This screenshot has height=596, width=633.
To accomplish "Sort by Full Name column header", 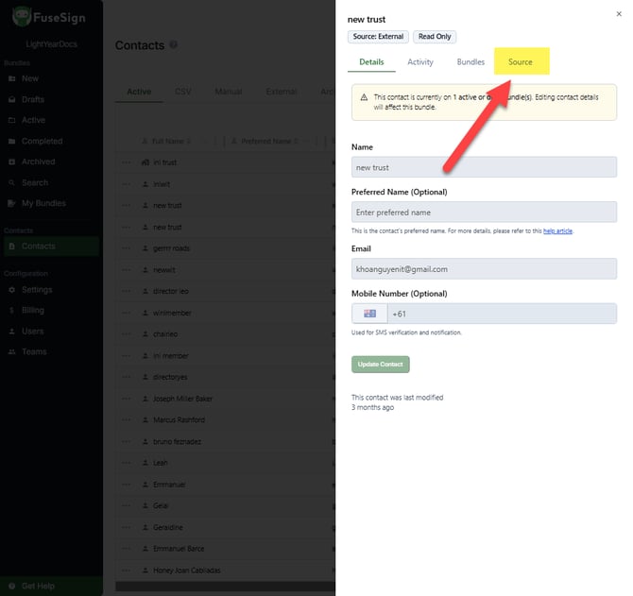I will click(x=167, y=141).
